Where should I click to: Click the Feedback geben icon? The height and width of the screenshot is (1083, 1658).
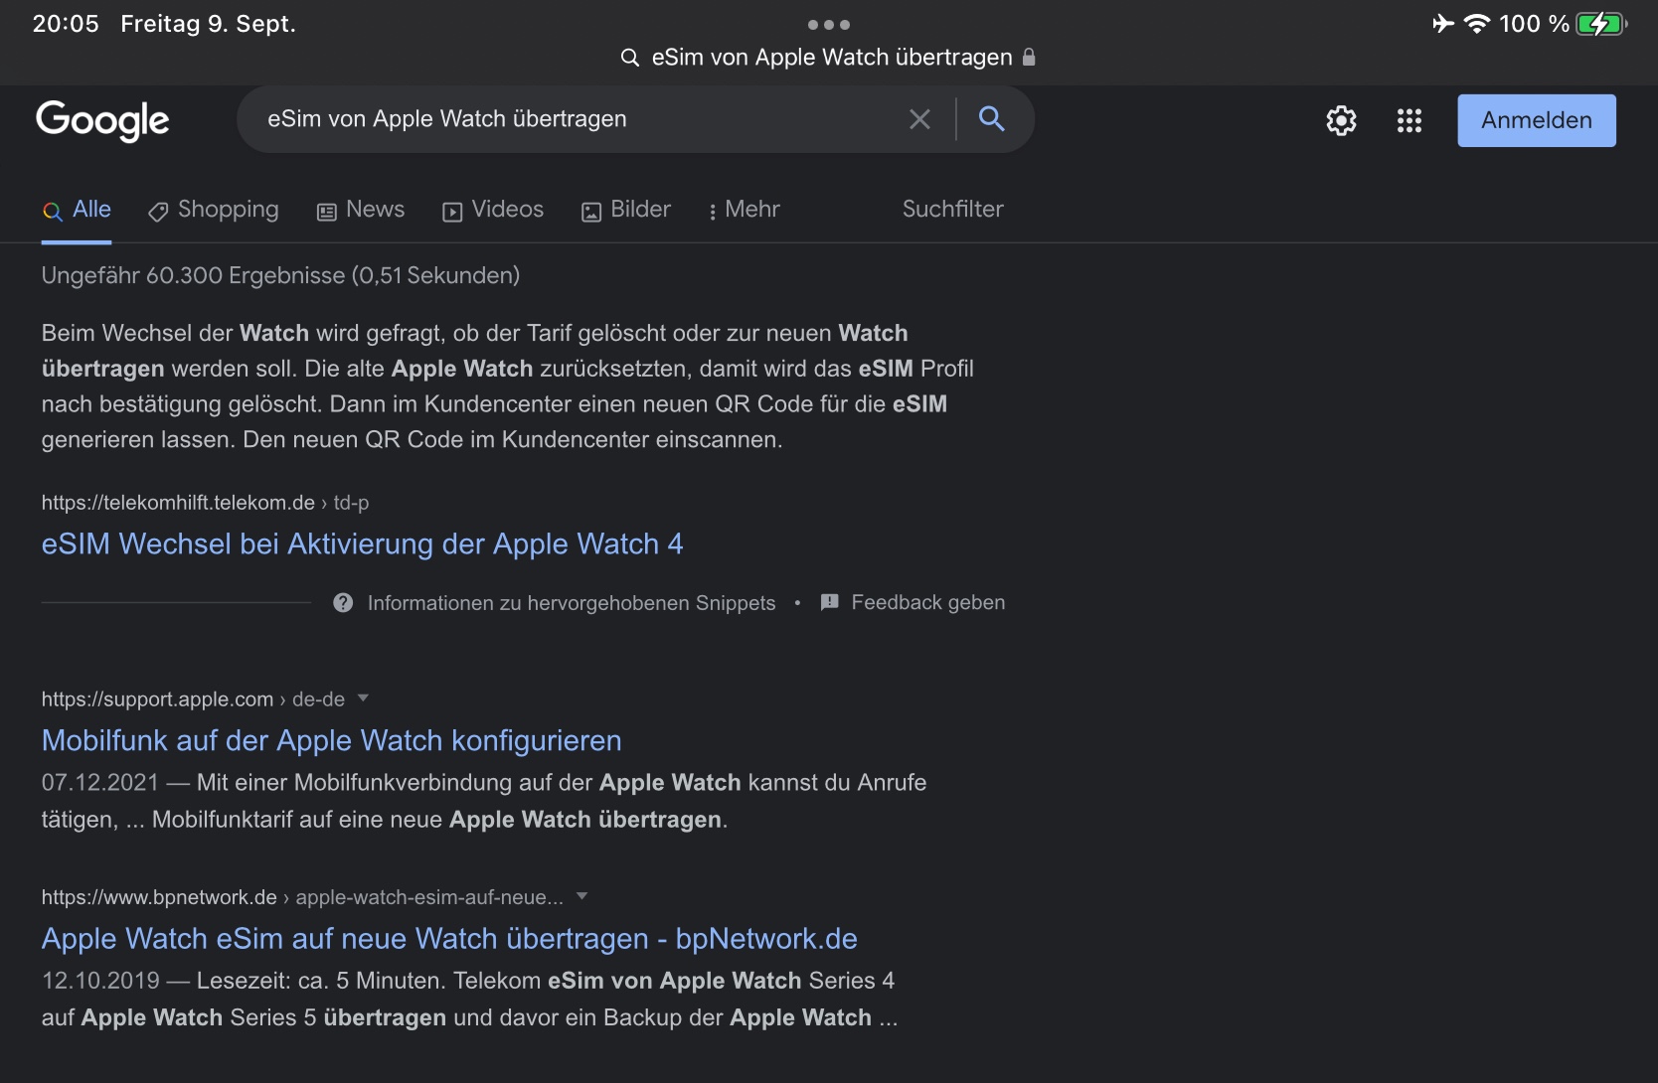(x=830, y=602)
